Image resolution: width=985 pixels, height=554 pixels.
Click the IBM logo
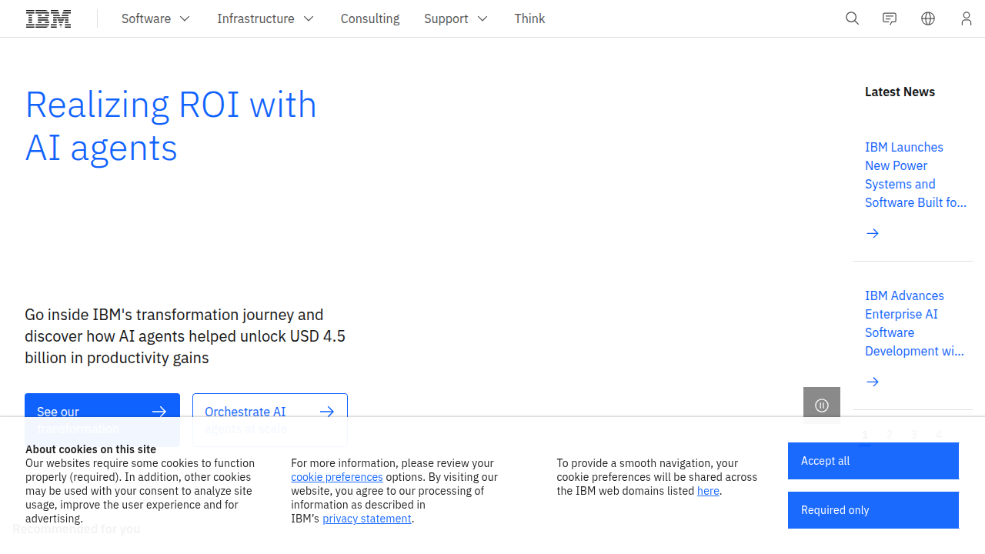pyautogui.click(x=48, y=18)
